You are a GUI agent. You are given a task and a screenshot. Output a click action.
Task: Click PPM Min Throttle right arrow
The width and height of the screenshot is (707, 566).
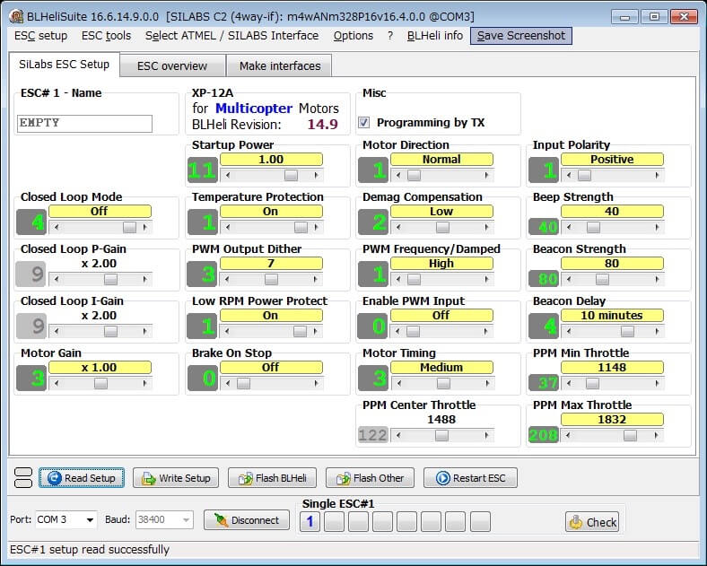click(x=657, y=384)
